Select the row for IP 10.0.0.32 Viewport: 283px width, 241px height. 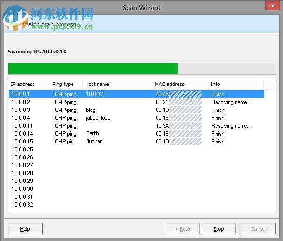[137, 205]
